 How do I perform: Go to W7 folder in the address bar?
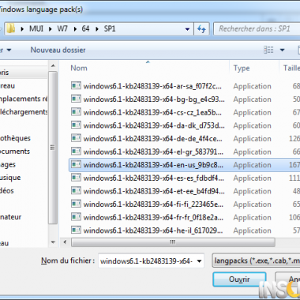pos(62,28)
